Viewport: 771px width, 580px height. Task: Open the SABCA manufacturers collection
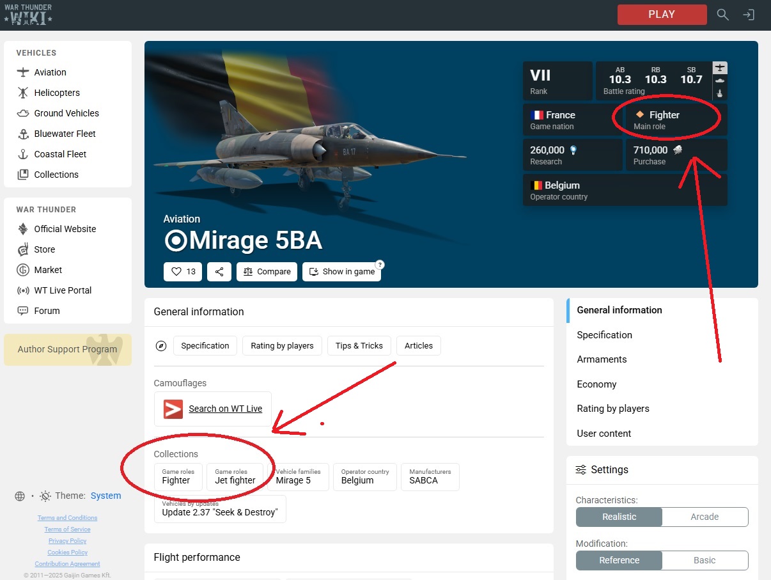point(430,477)
